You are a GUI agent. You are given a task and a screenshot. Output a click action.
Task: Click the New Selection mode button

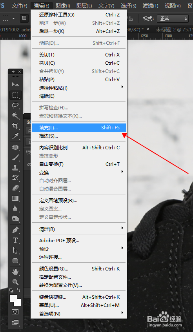24,18
